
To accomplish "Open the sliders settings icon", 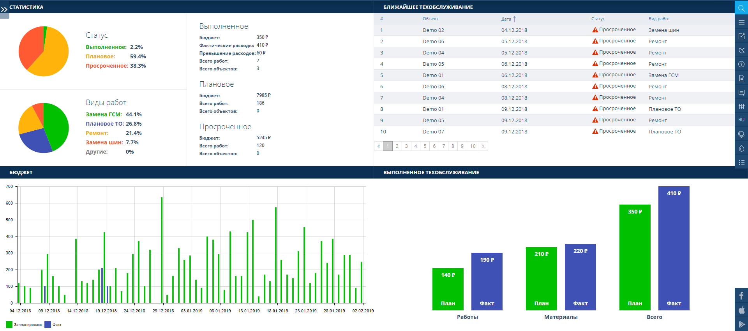I will 741,106.
